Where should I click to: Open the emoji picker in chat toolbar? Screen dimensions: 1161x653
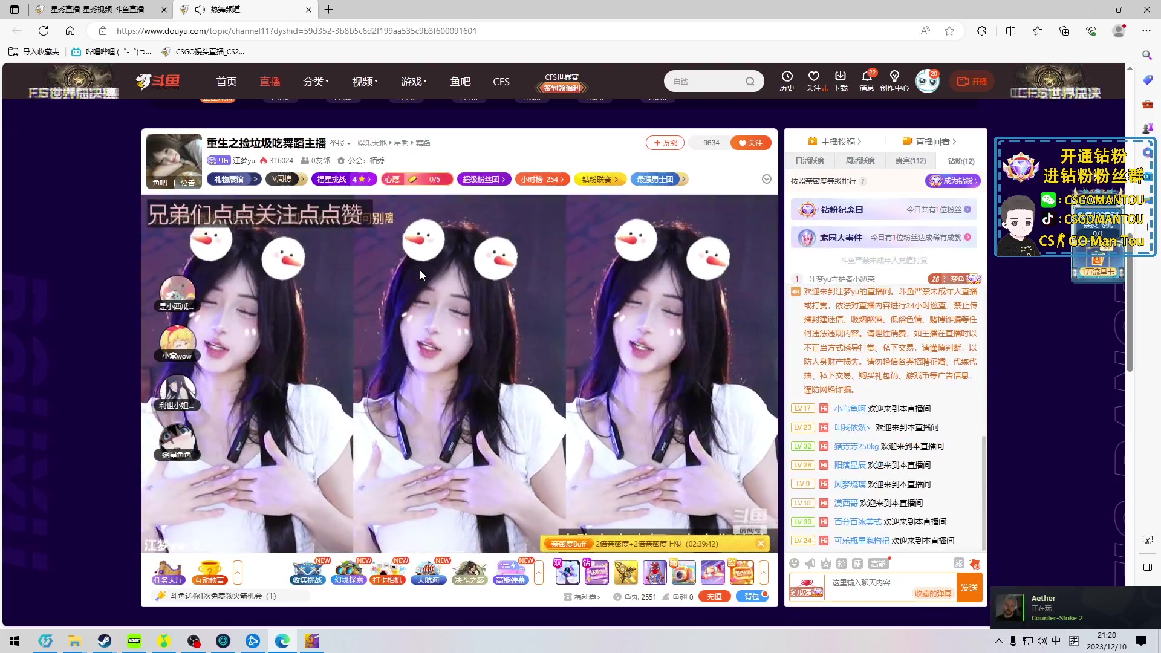[795, 563]
